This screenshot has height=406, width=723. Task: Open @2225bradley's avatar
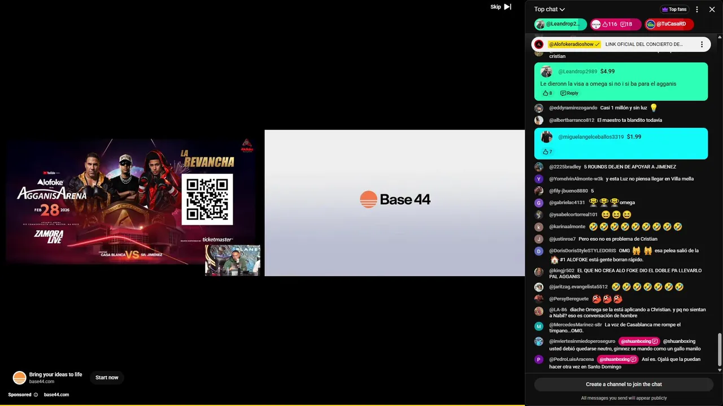[x=539, y=167]
